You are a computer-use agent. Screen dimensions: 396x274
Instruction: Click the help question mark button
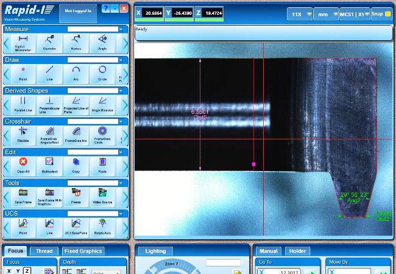tap(105, 9)
